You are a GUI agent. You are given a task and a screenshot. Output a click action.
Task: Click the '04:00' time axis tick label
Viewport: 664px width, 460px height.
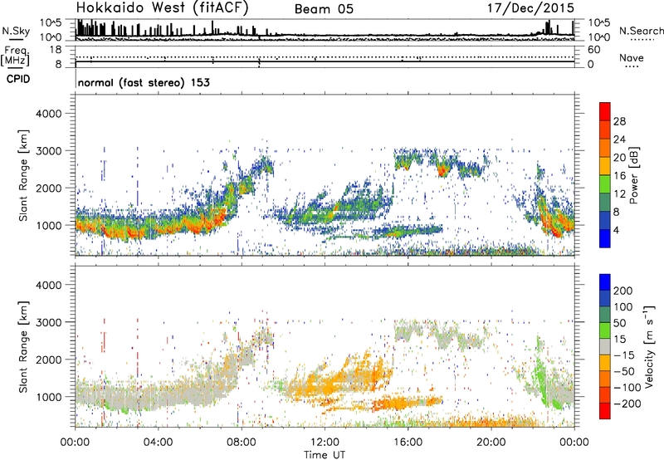point(158,443)
